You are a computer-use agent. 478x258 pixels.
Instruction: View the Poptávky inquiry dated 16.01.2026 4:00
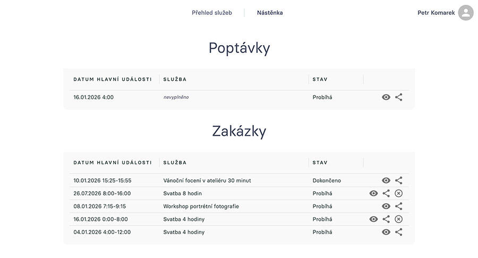point(386,97)
